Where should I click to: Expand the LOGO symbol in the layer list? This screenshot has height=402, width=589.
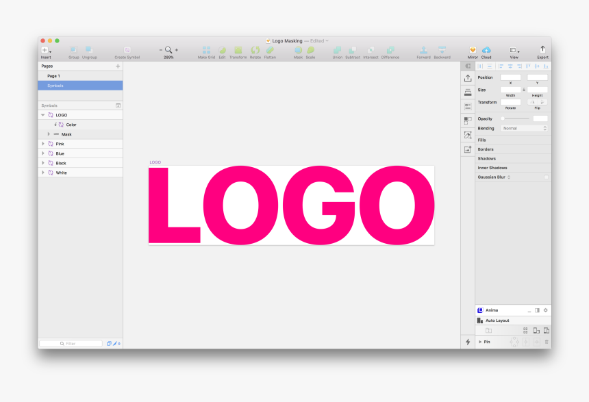pos(44,114)
